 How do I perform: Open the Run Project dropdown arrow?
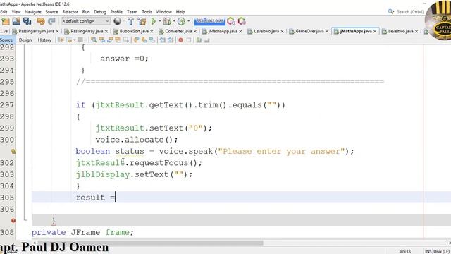click(160, 21)
